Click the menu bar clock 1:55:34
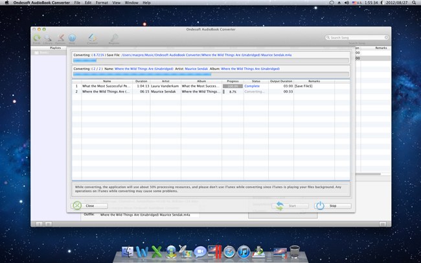Image resolution: width=421 pixels, height=263 pixels. (371, 3)
